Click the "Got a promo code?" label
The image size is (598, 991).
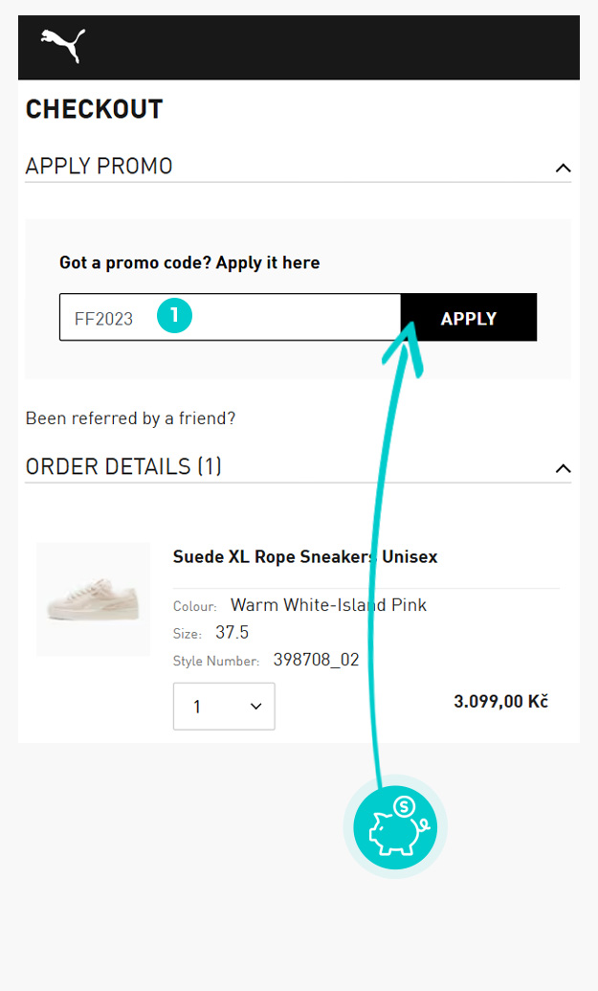tap(189, 262)
